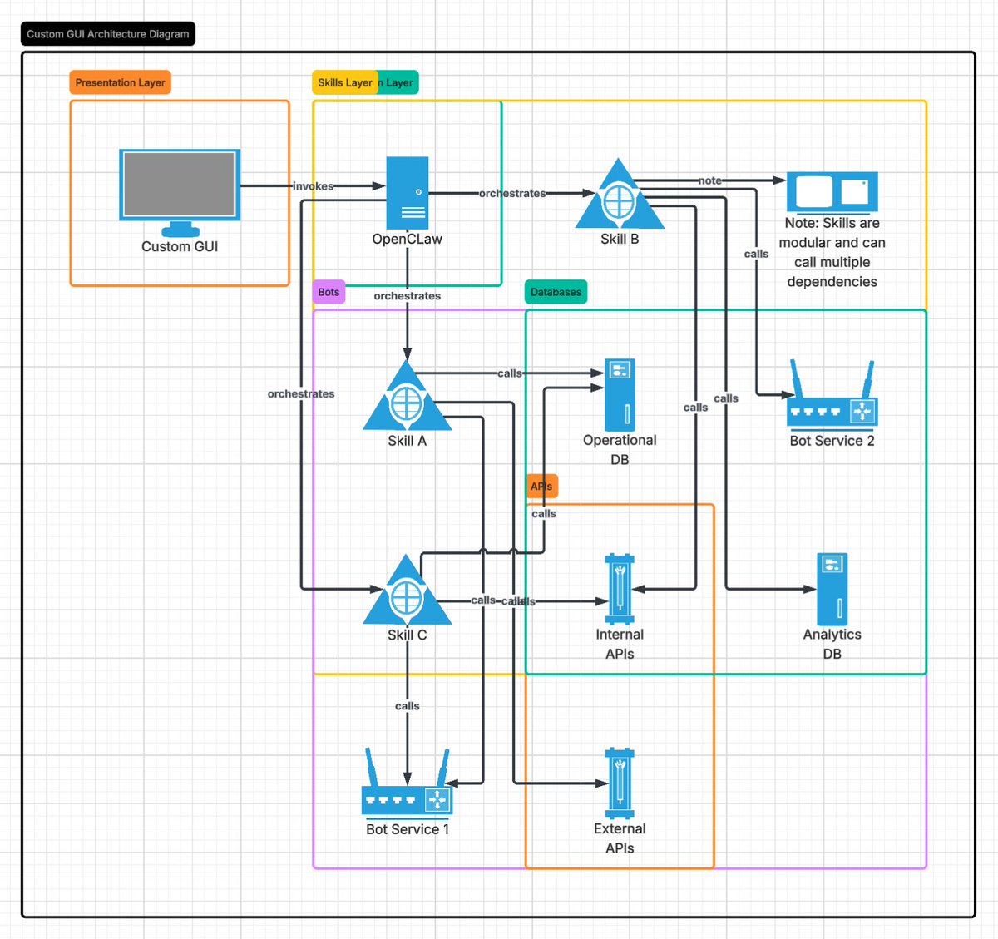Select the Presentation Layer label tag

coord(121,82)
